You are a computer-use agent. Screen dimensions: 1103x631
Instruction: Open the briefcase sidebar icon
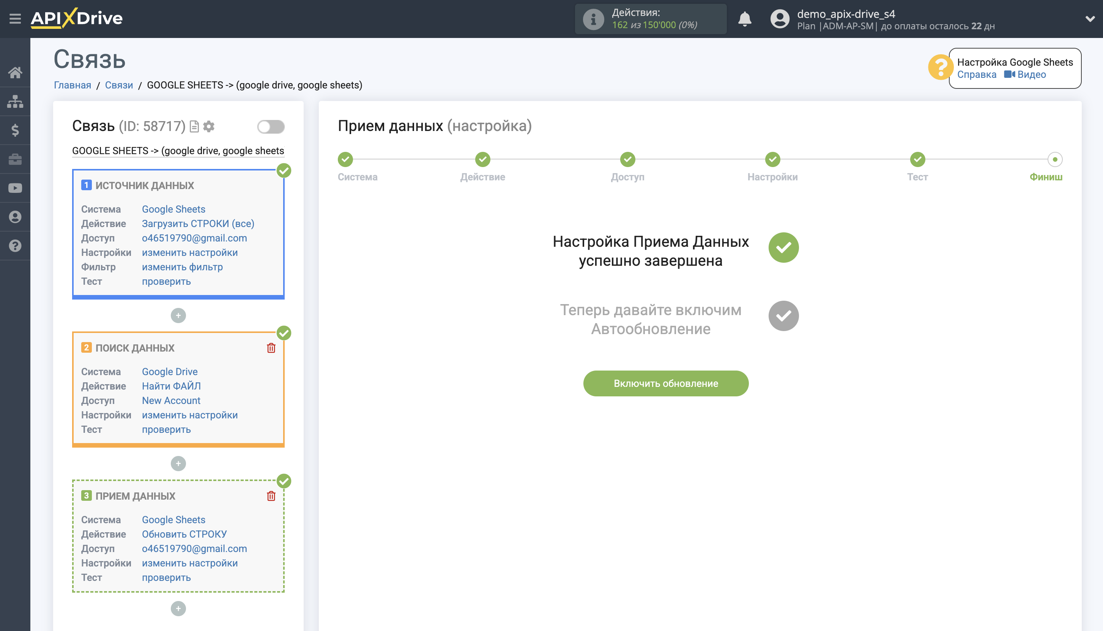[15, 159]
